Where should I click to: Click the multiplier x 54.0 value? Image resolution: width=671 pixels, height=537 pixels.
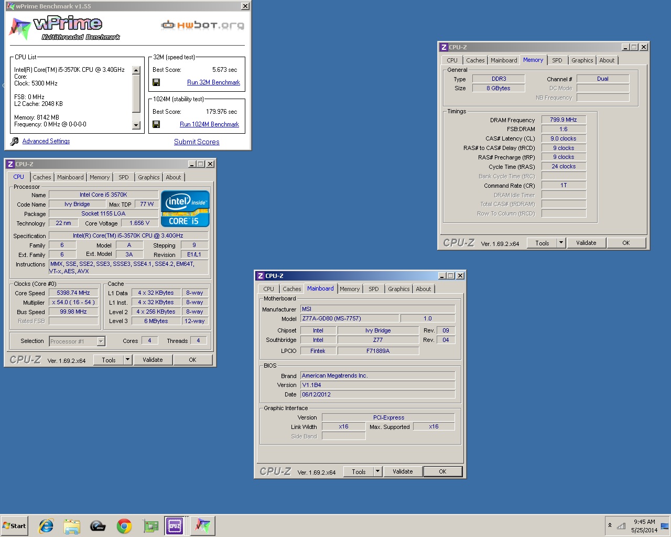pyautogui.click(x=73, y=302)
